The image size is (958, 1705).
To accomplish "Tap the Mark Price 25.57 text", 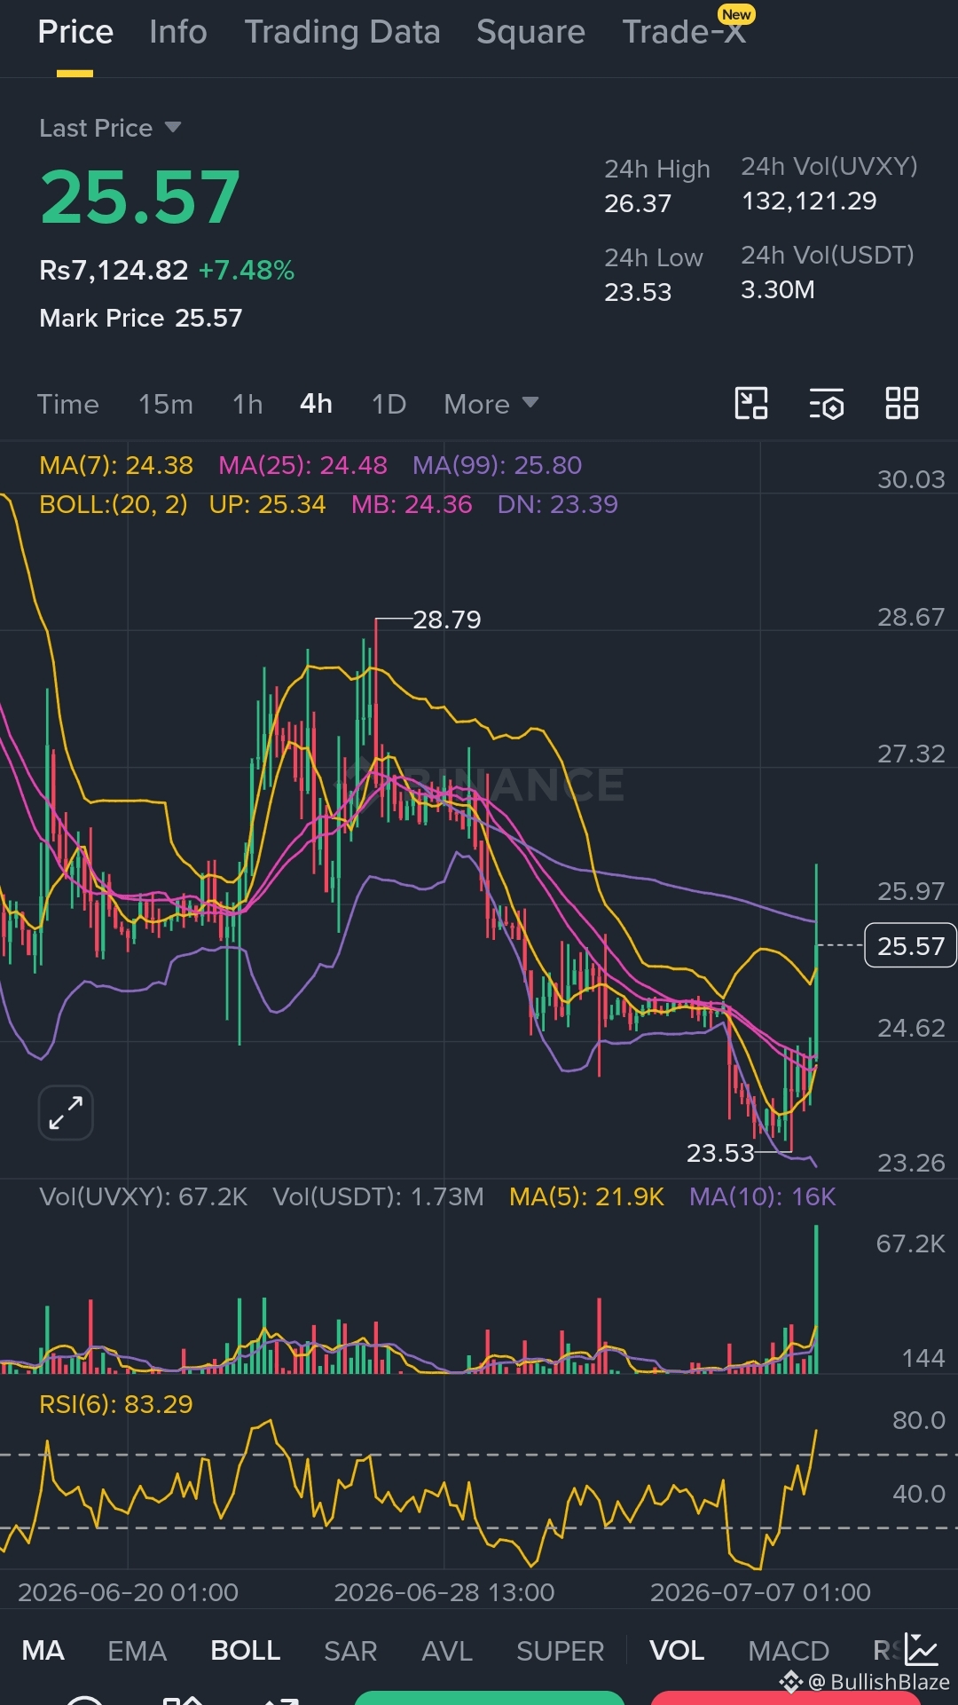I will coord(141,318).
